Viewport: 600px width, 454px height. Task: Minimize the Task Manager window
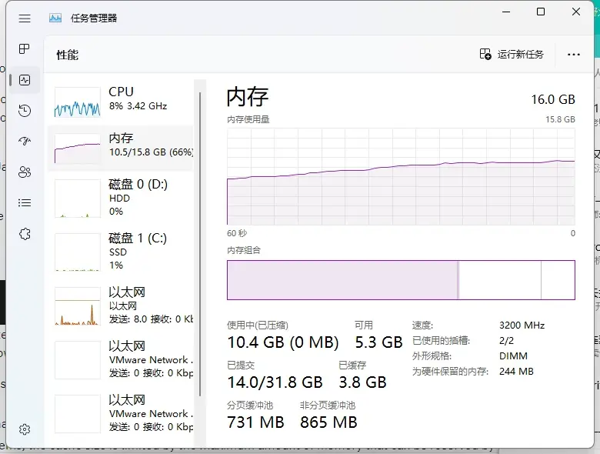click(506, 12)
